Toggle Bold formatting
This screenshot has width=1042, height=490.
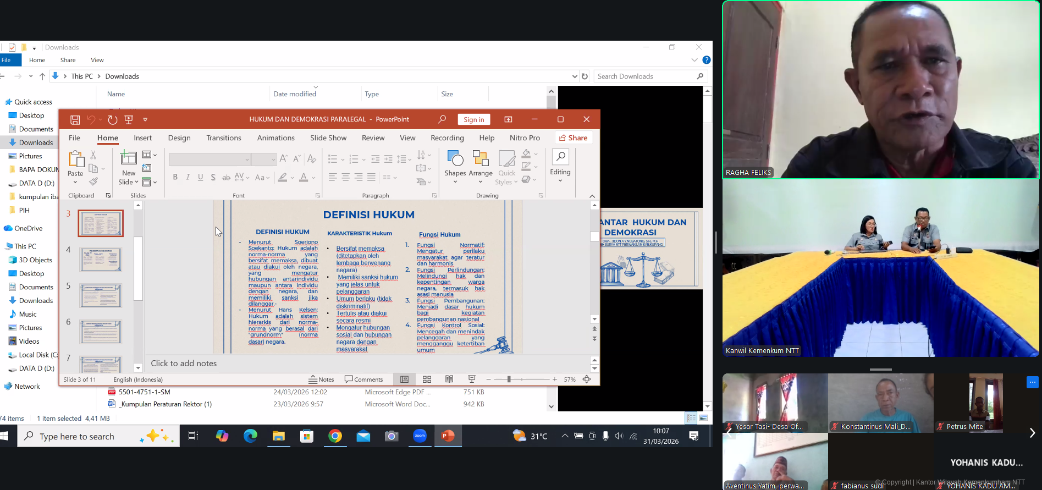click(x=175, y=177)
